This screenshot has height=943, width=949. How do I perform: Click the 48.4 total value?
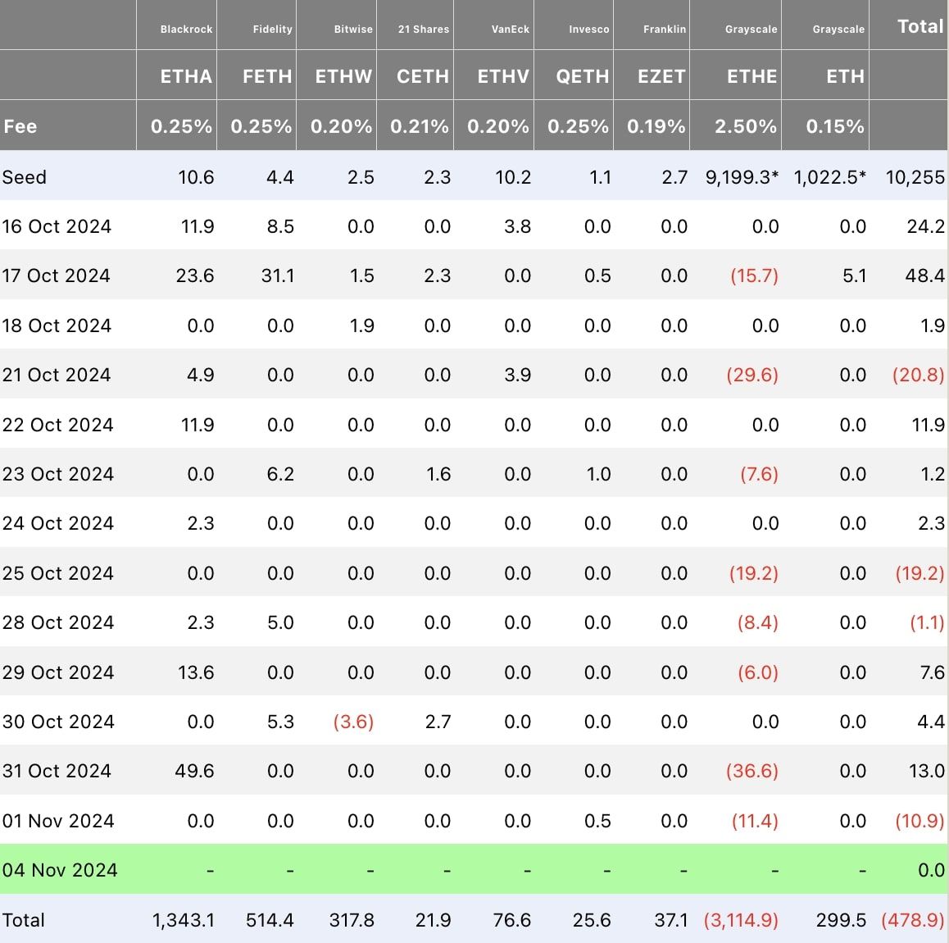(924, 276)
